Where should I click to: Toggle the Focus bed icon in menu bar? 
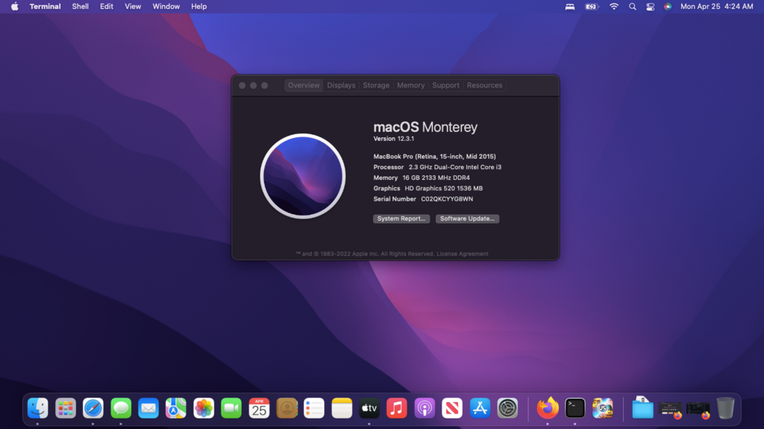coord(570,7)
